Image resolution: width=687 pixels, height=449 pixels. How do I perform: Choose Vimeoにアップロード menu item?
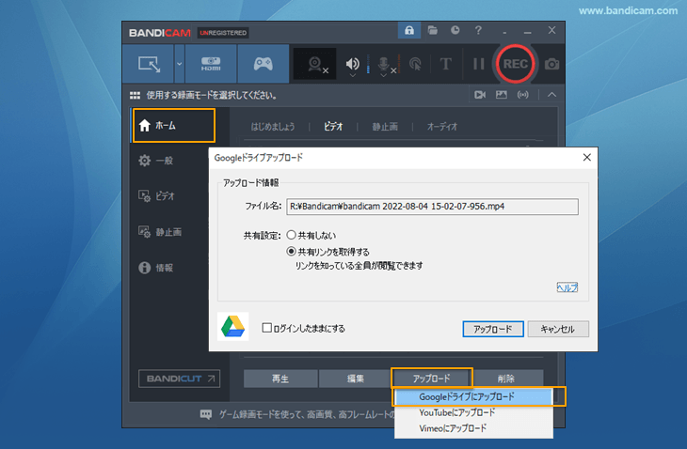click(x=473, y=428)
